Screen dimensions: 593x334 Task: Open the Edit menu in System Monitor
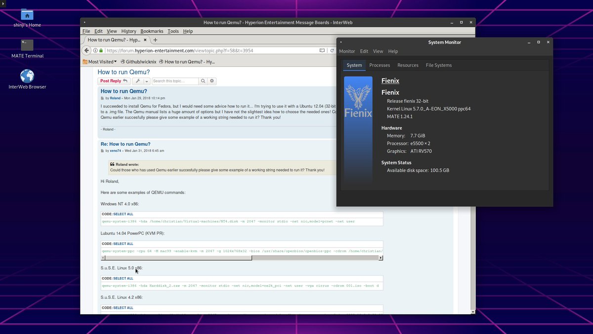pyautogui.click(x=364, y=51)
